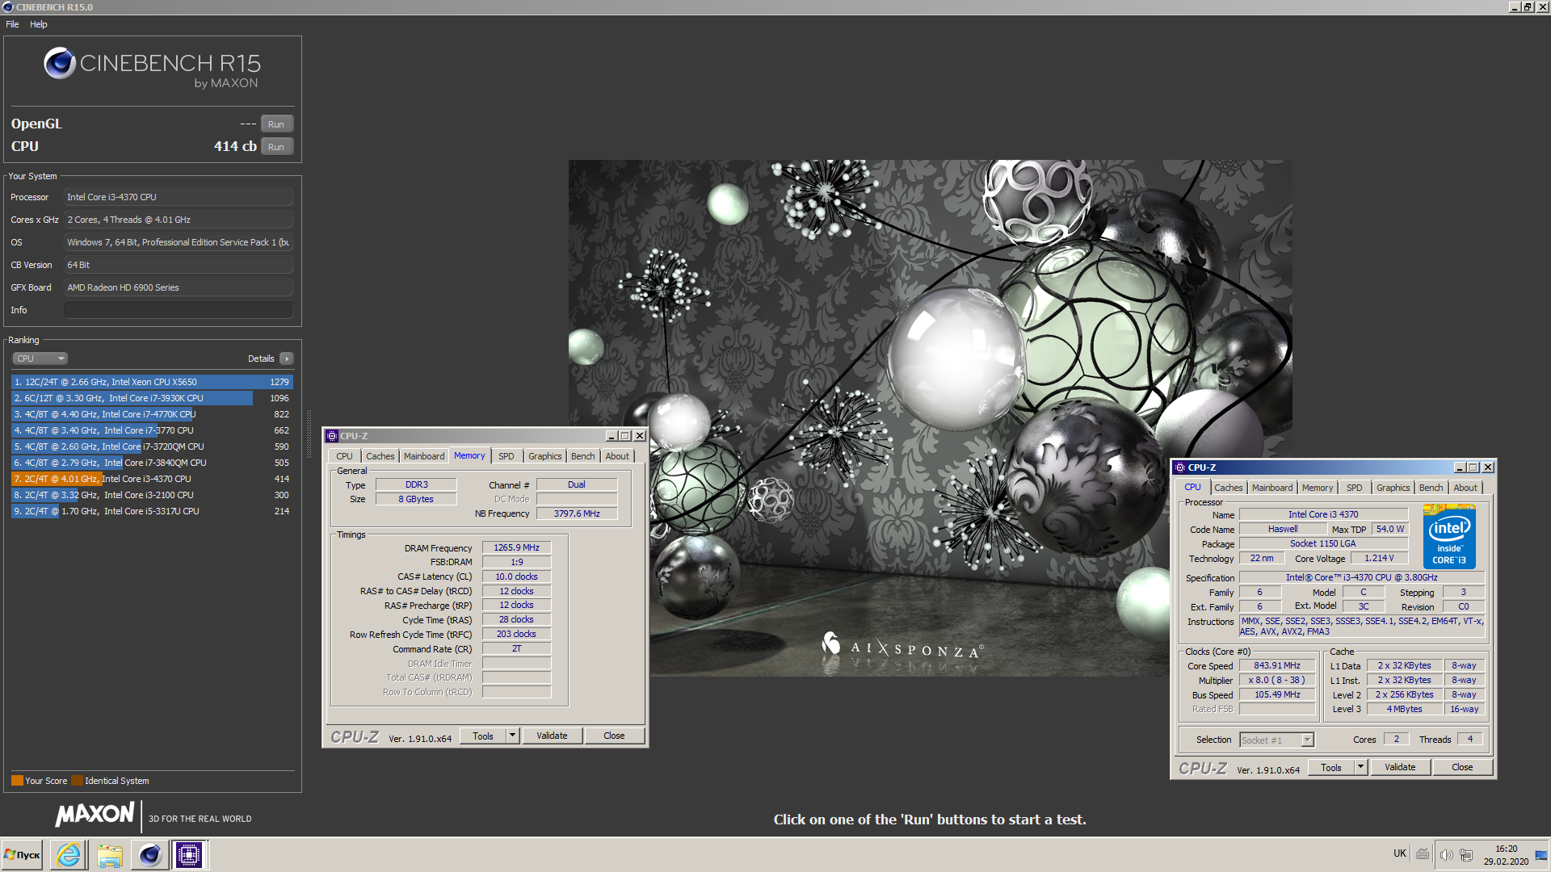1551x872 pixels.
Task: Select ranking entry Core i7-3840QM CPU
Action: point(152,463)
